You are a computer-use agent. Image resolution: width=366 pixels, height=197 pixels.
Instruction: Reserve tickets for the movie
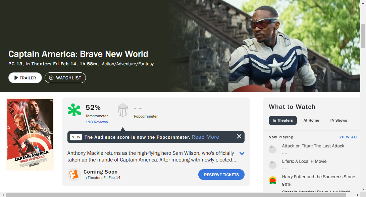coord(221,175)
